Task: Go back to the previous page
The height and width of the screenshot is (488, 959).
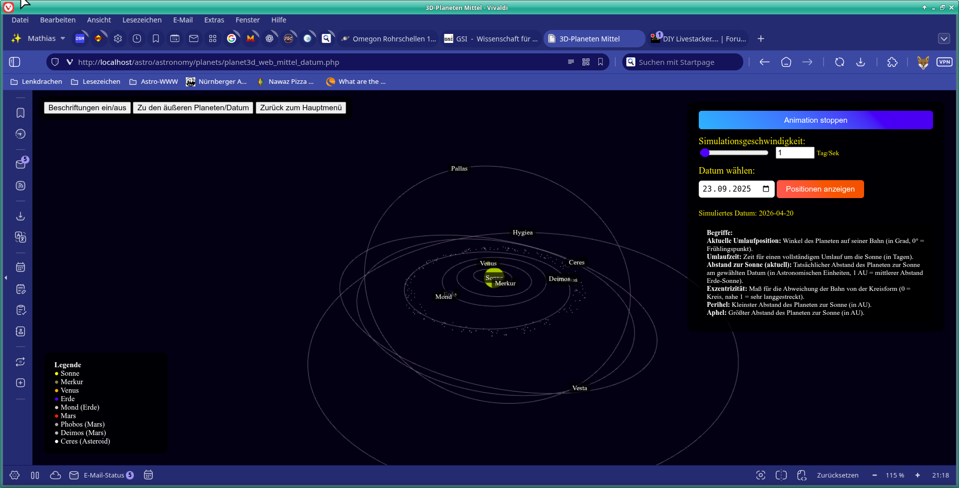Action: pyautogui.click(x=765, y=62)
